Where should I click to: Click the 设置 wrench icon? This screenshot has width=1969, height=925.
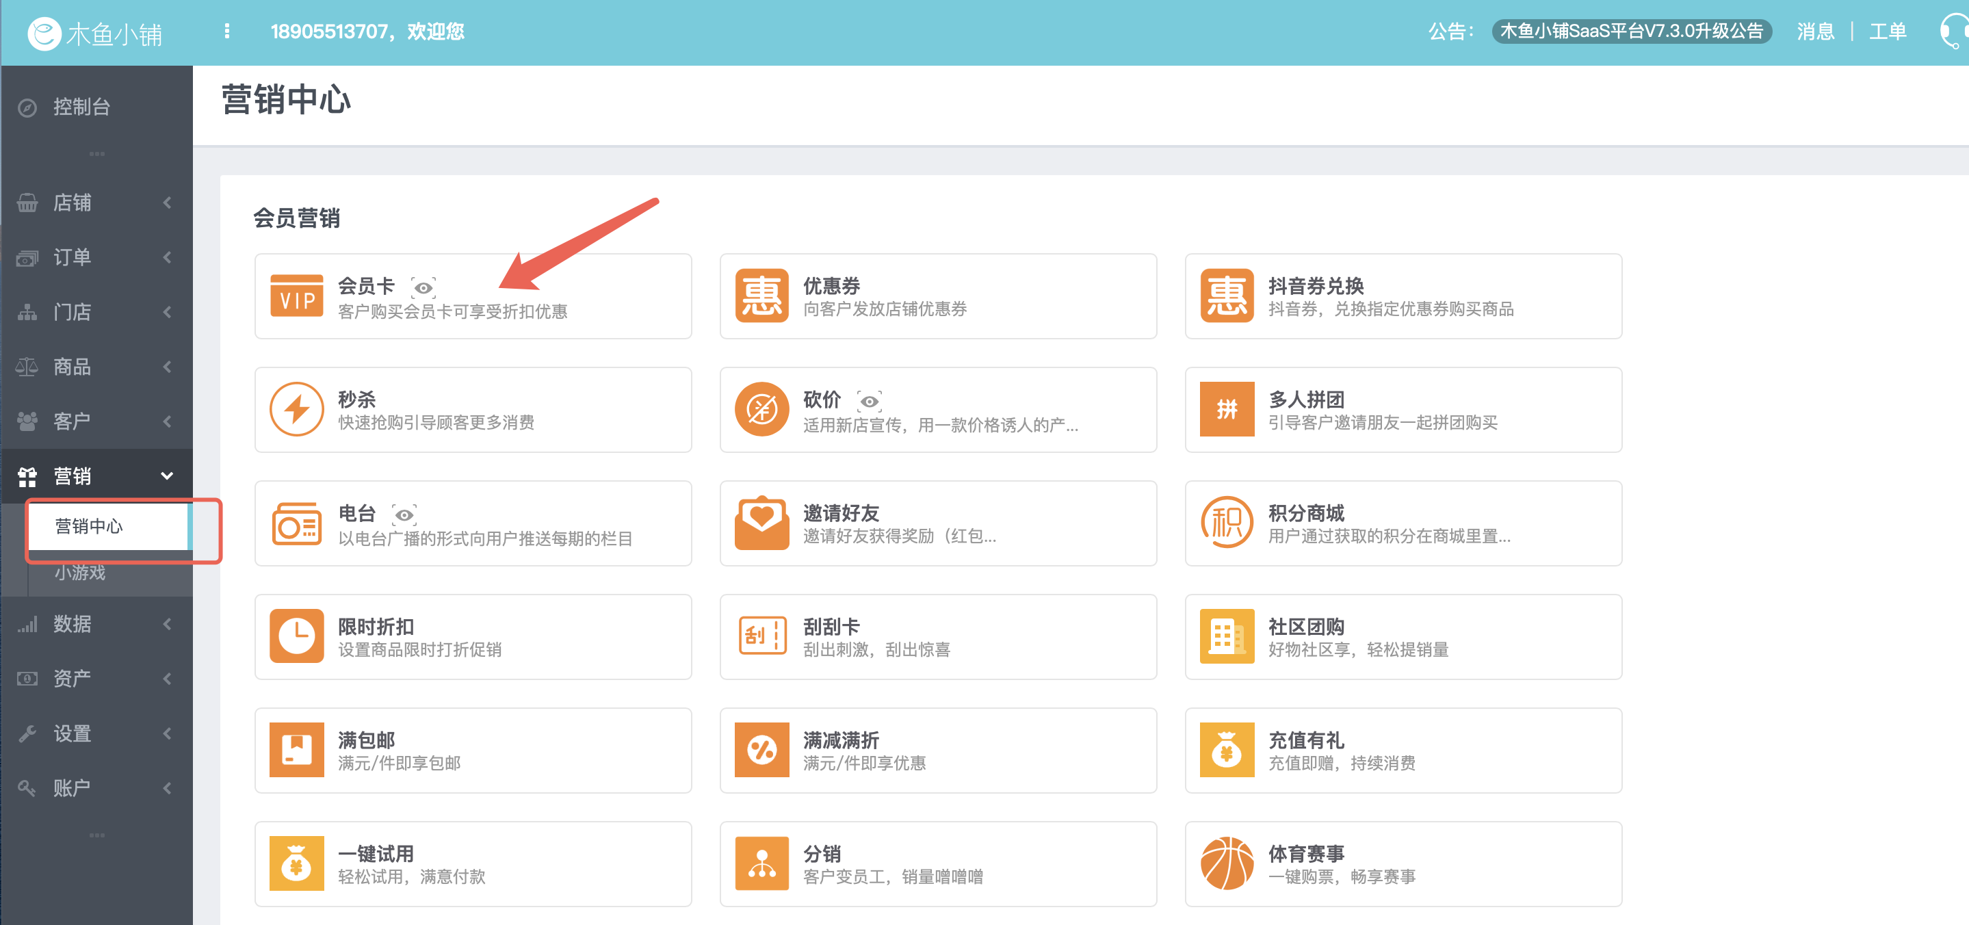click(x=27, y=734)
